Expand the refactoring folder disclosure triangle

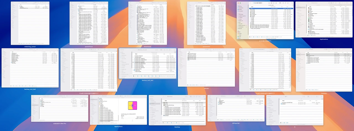click(x=134, y=70)
